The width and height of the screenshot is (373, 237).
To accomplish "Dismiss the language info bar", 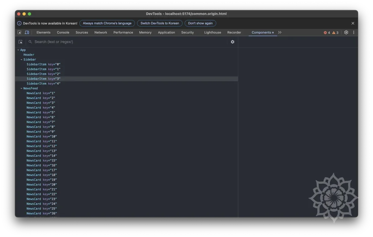I will tap(353, 23).
